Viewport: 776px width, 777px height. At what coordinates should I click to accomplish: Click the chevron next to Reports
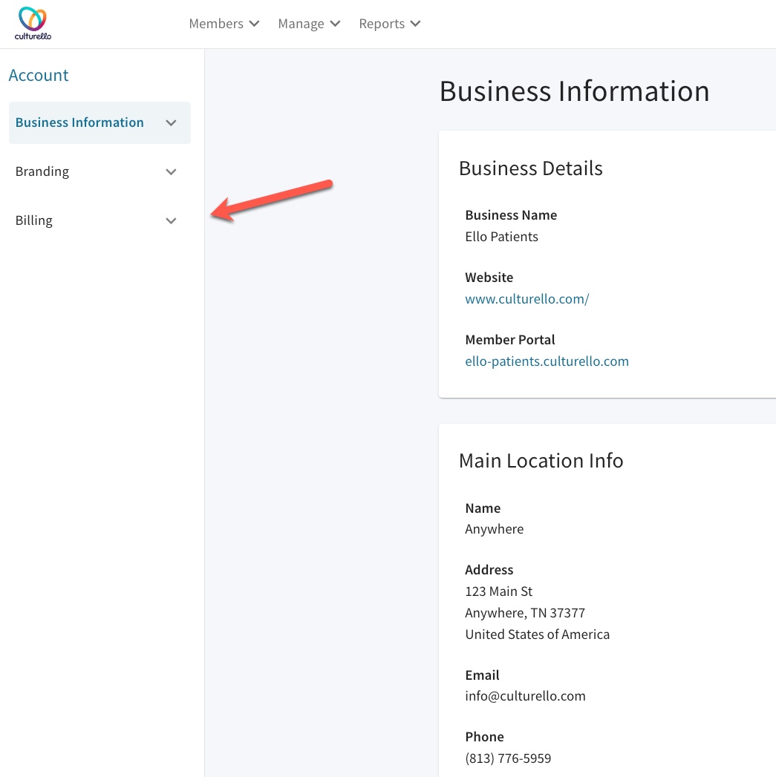coord(416,24)
